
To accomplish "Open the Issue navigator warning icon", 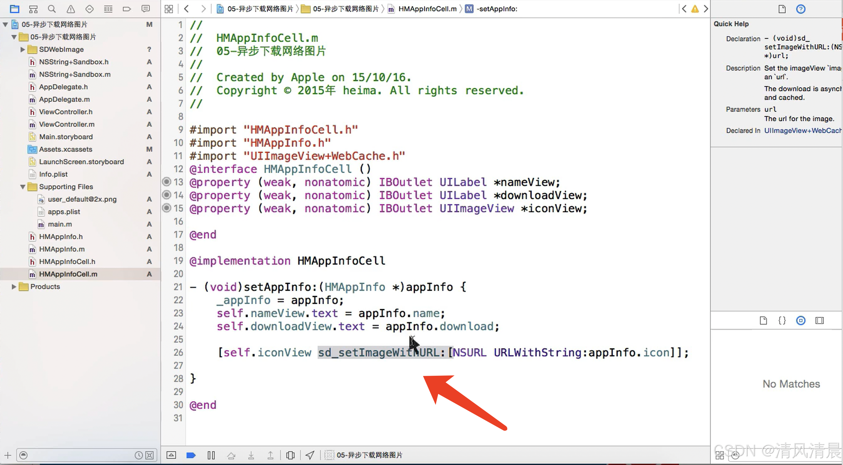I will click(71, 9).
